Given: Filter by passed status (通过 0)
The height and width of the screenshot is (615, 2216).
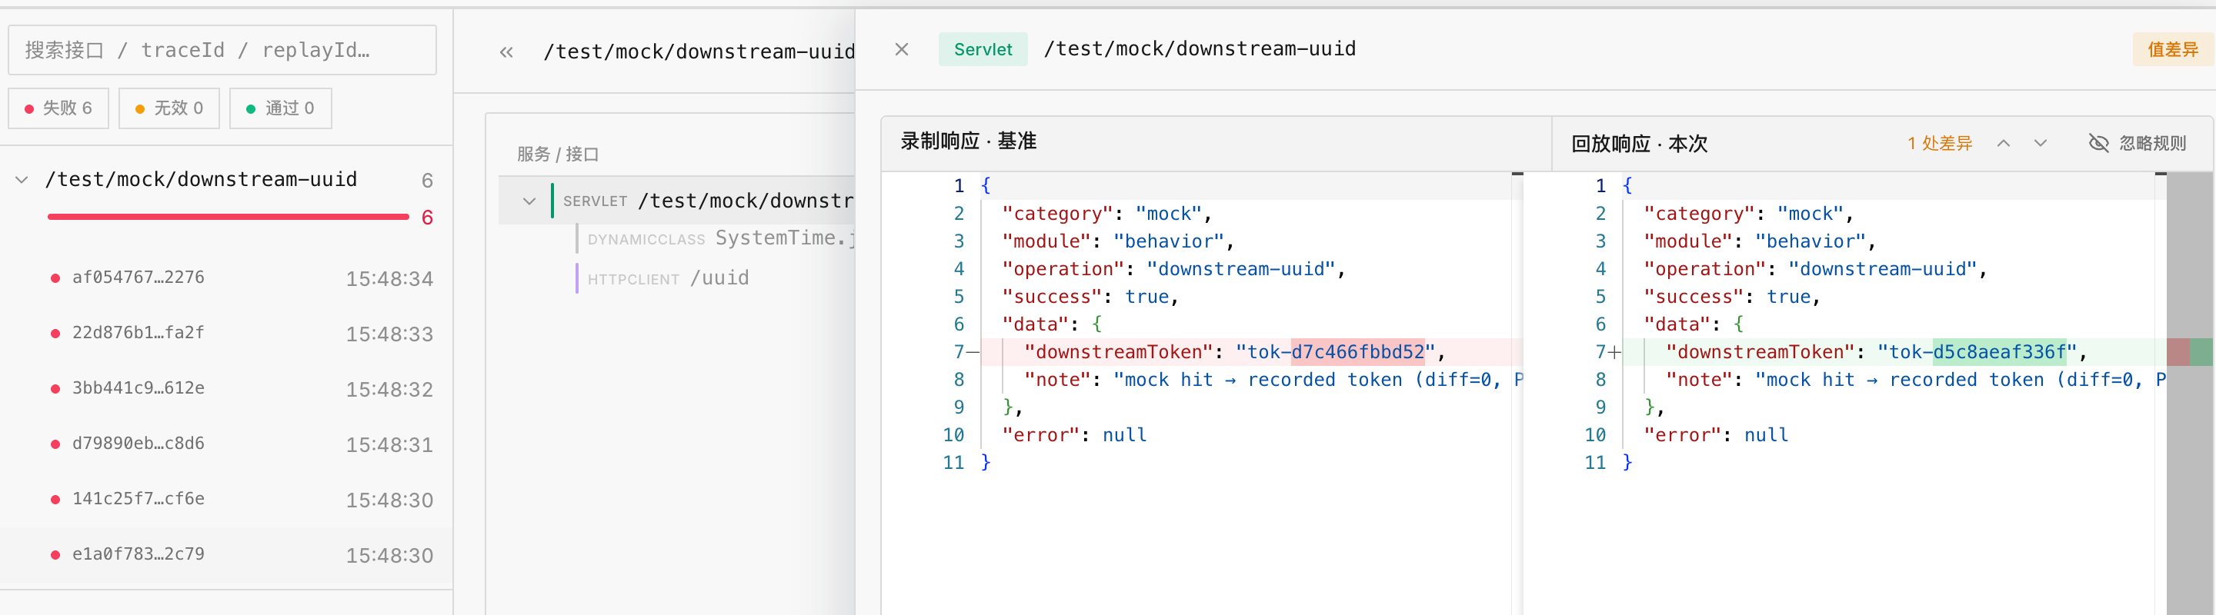Looking at the screenshot, I should coord(280,108).
